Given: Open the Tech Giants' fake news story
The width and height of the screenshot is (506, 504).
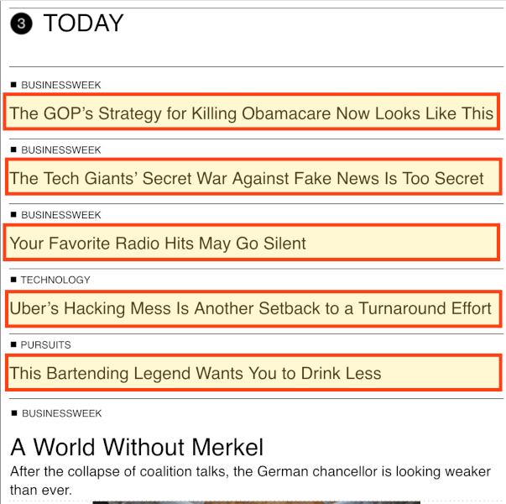Looking at the screenshot, I should 253,176.
